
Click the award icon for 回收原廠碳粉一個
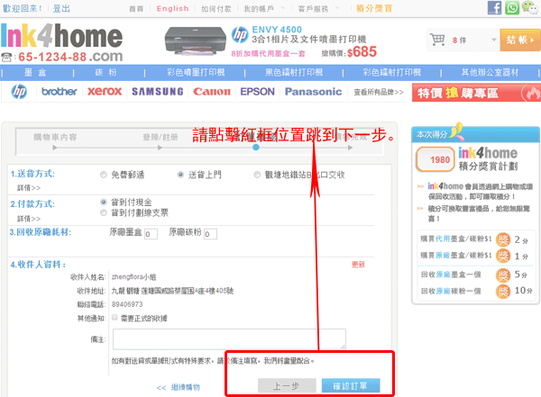503,291
